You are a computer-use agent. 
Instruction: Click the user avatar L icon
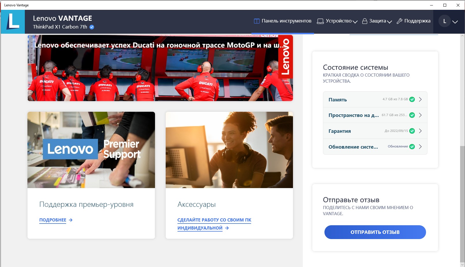point(445,21)
